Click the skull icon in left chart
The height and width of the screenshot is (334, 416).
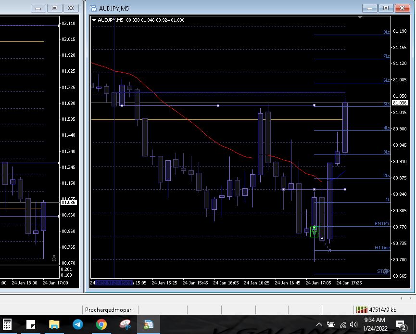click(x=54, y=258)
